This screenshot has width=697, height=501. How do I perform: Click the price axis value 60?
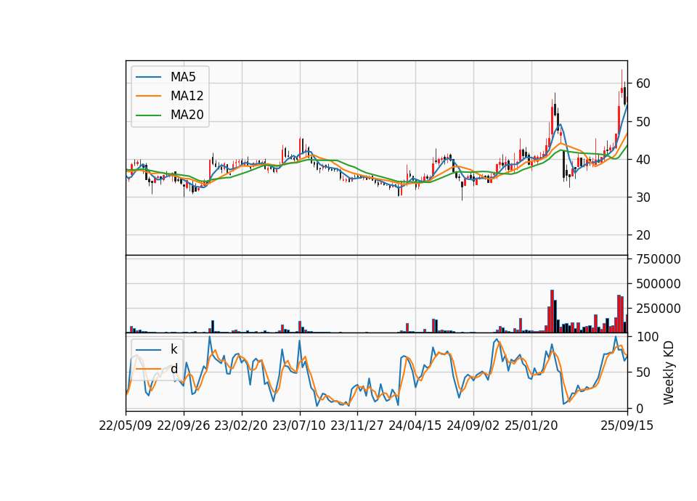(643, 83)
